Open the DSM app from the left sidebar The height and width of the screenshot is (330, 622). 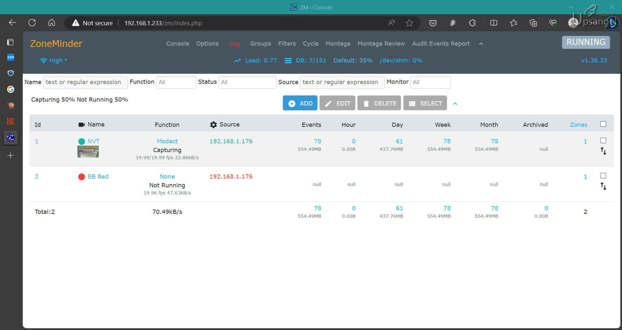click(x=11, y=57)
